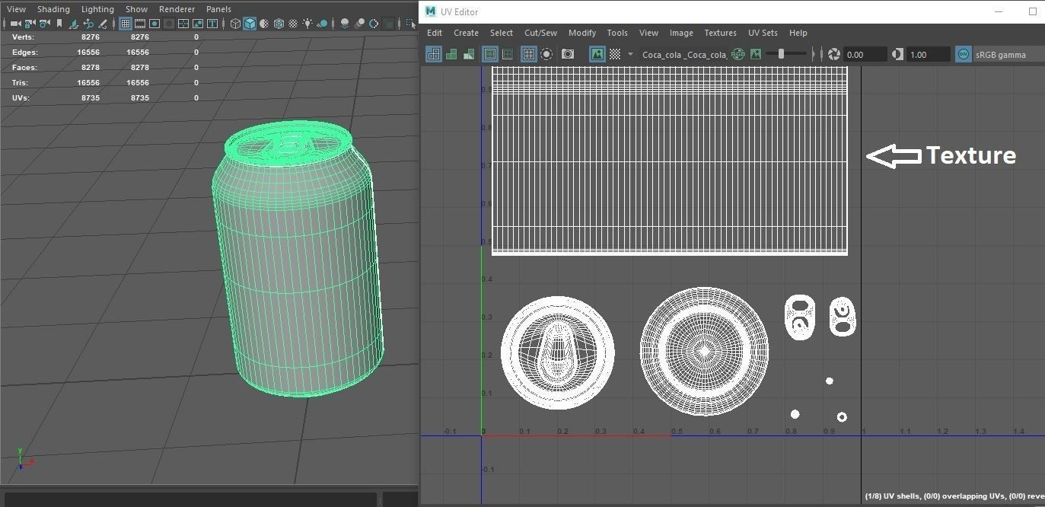
Task: Toggle the viewport grid icon
Action: (126, 24)
